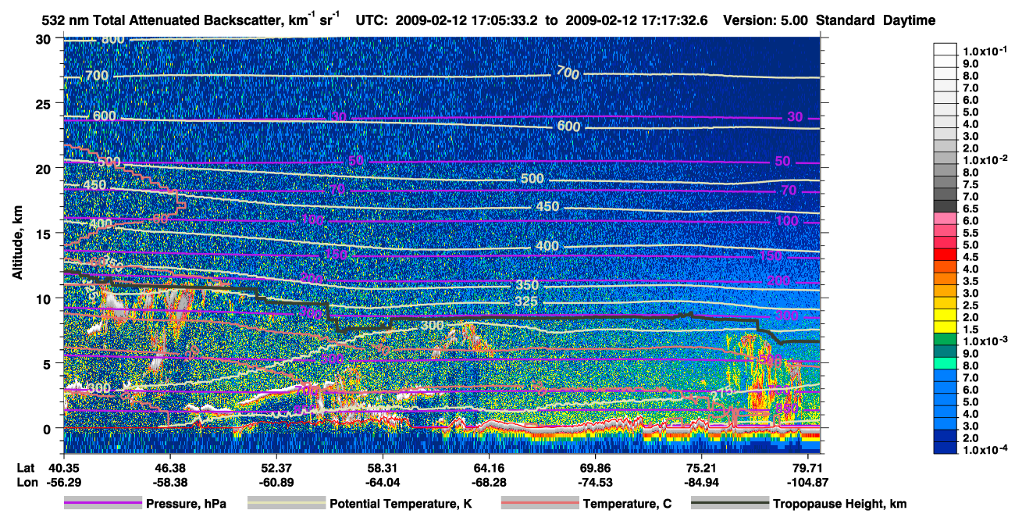Click the longitude value -58.38

point(169,482)
